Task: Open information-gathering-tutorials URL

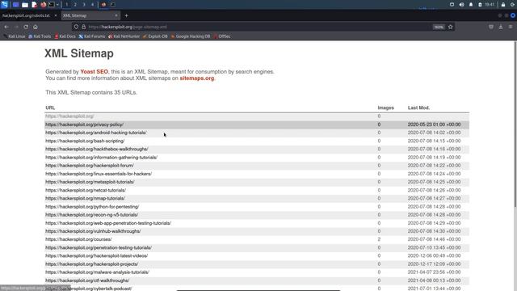Action: [102, 158]
